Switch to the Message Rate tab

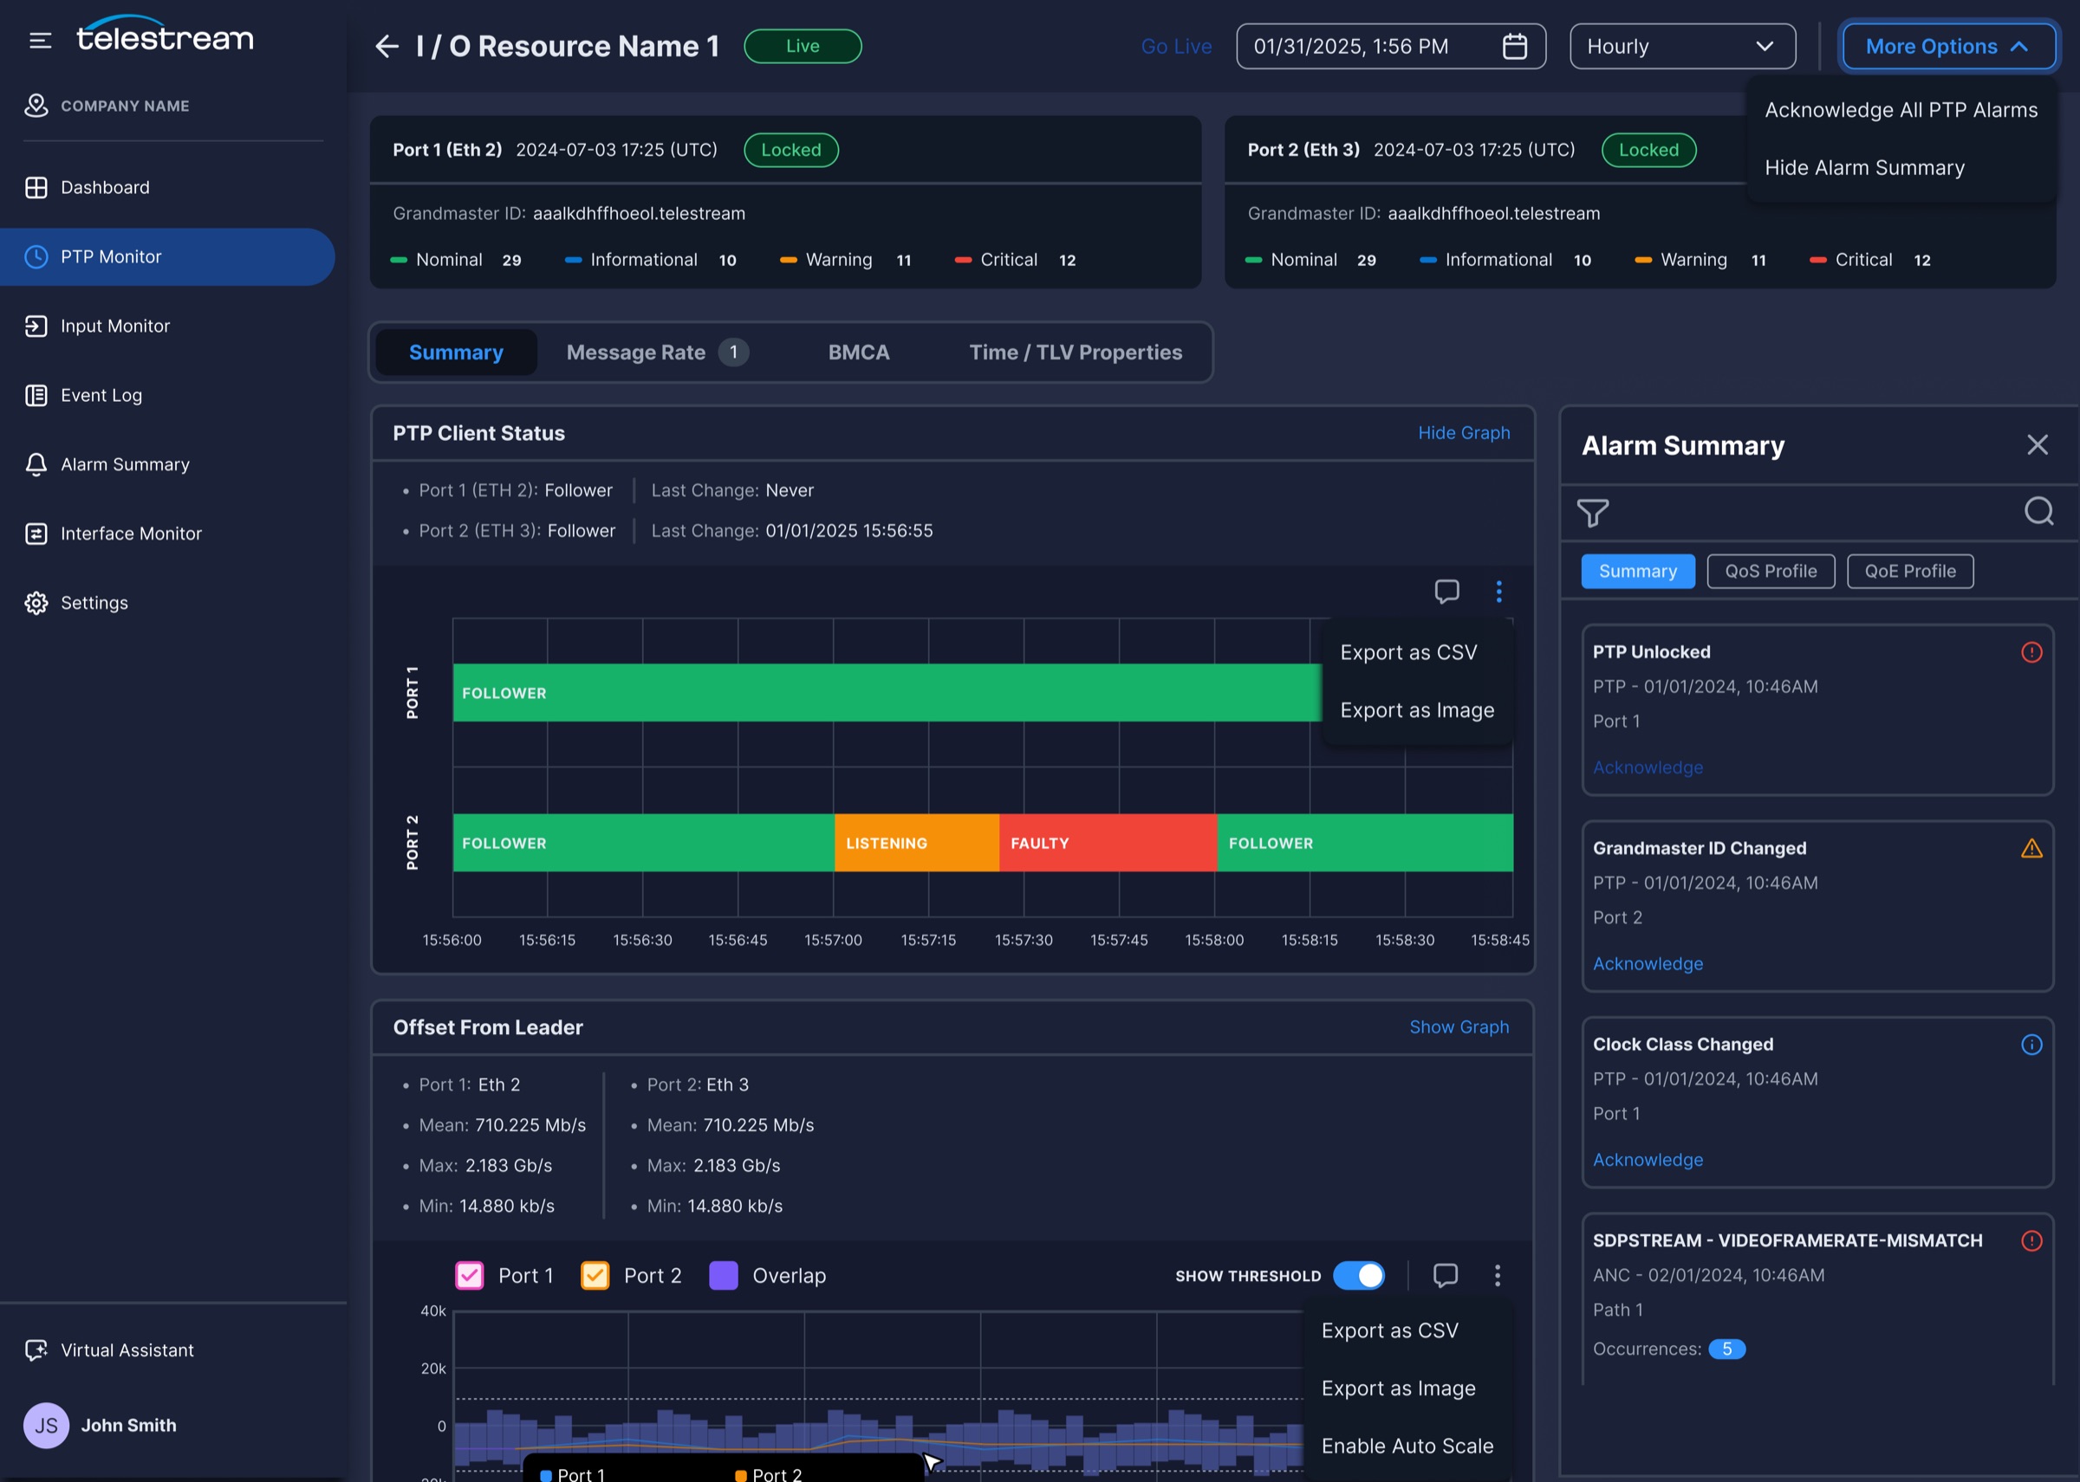[657, 353]
